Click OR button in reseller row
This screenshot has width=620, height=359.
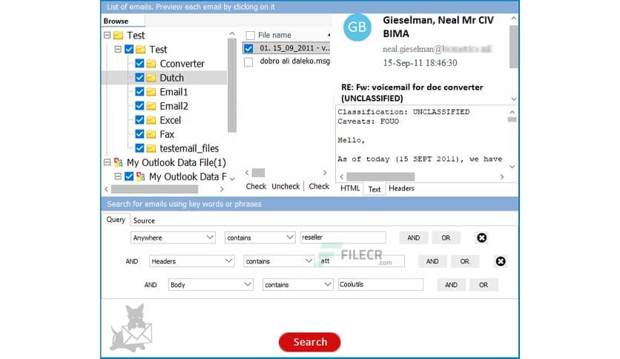[x=446, y=237]
